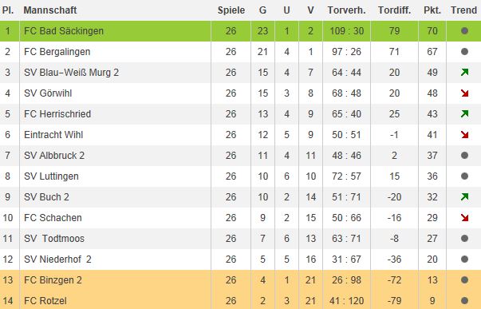Open team SV Albbruck 2
This screenshot has width=481, height=309.
pos(54,156)
